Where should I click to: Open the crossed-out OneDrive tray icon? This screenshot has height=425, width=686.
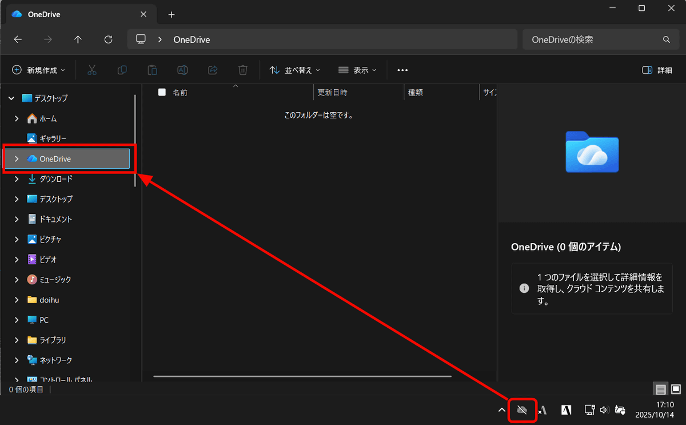(x=522, y=410)
